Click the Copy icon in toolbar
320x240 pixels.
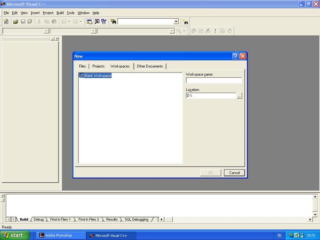47,22
